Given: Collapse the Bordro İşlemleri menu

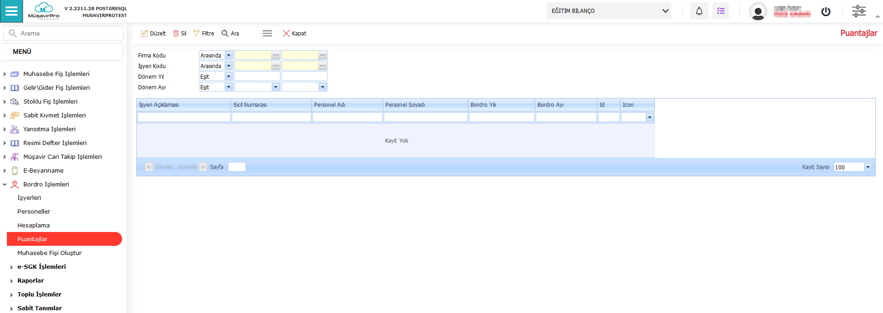Looking at the screenshot, I should coord(5,184).
